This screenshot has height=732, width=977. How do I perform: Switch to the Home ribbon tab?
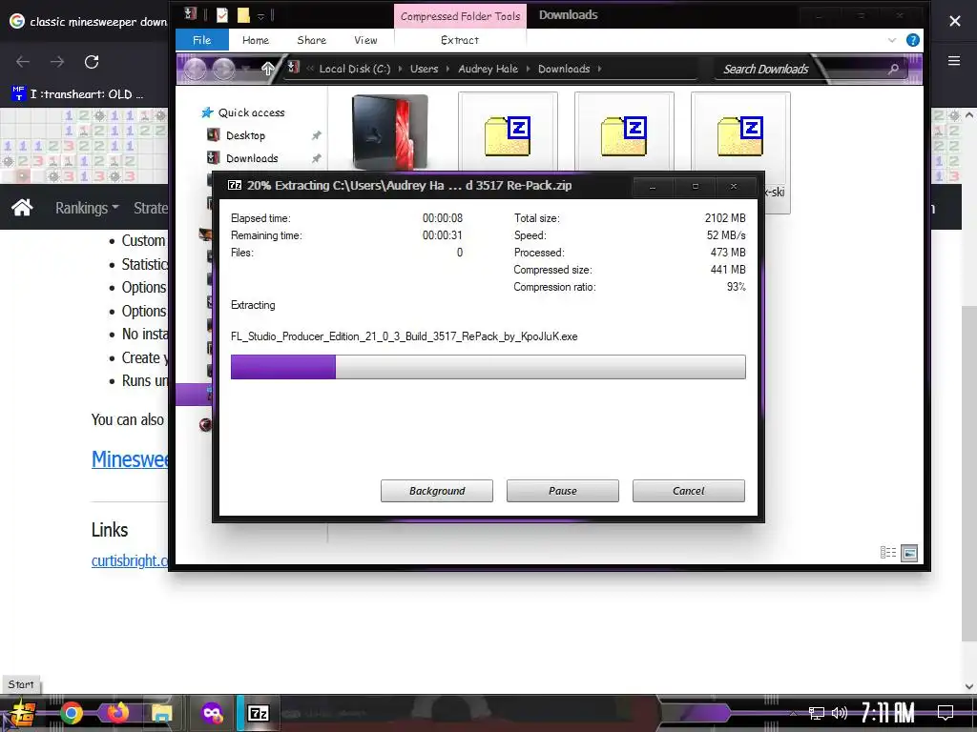tap(256, 40)
